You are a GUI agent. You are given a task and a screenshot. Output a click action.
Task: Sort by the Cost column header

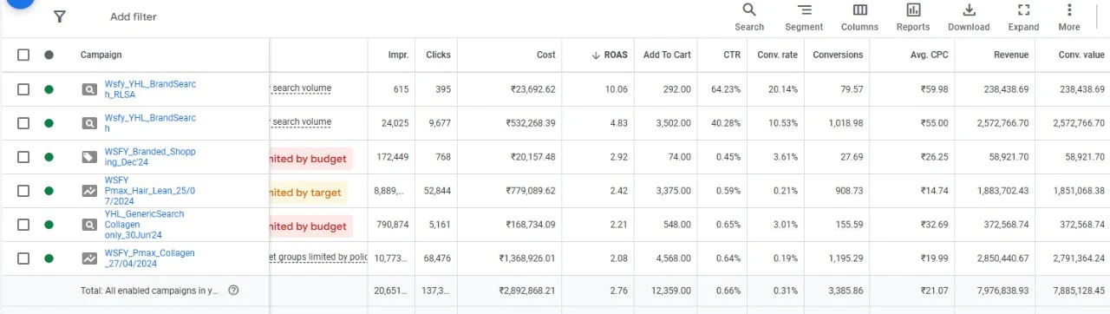click(546, 55)
